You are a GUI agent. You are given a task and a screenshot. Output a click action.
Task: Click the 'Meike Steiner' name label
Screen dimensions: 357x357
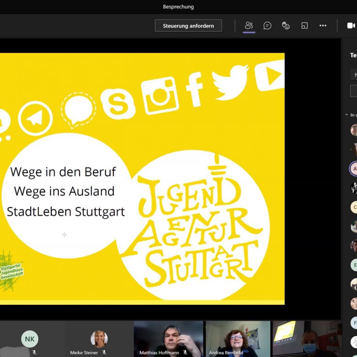(x=84, y=352)
